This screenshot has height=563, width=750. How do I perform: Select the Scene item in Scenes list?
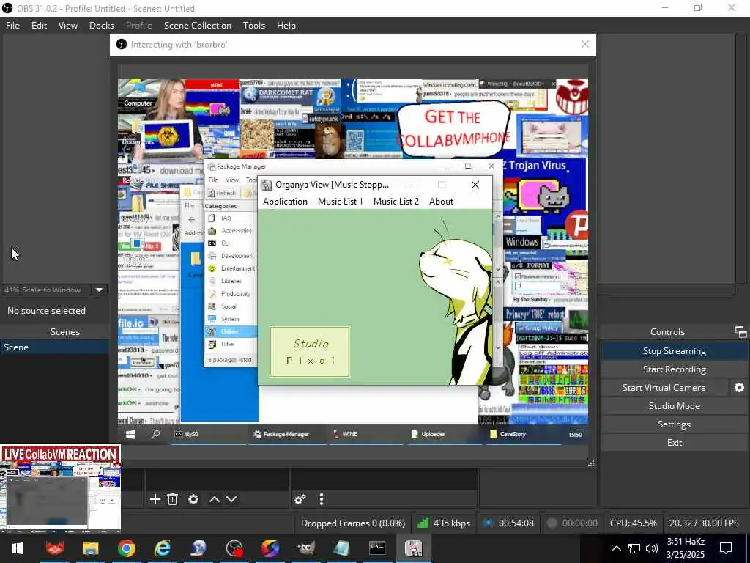54,347
